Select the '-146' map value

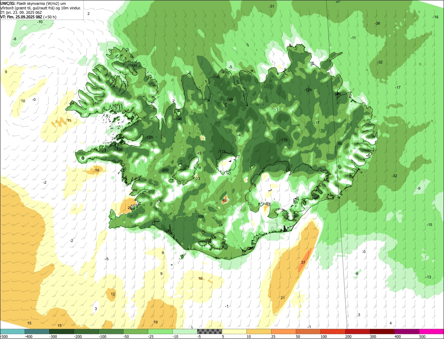(178, 119)
